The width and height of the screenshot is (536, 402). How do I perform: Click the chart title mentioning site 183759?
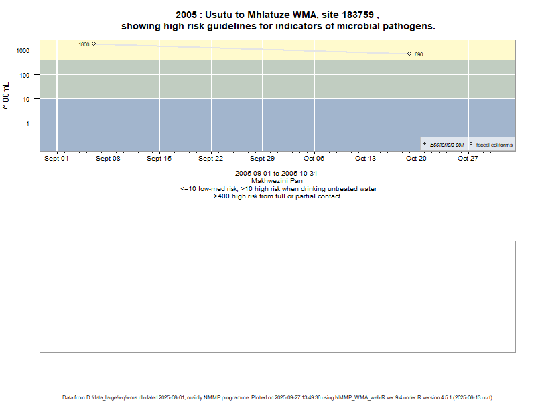(x=278, y=21)
